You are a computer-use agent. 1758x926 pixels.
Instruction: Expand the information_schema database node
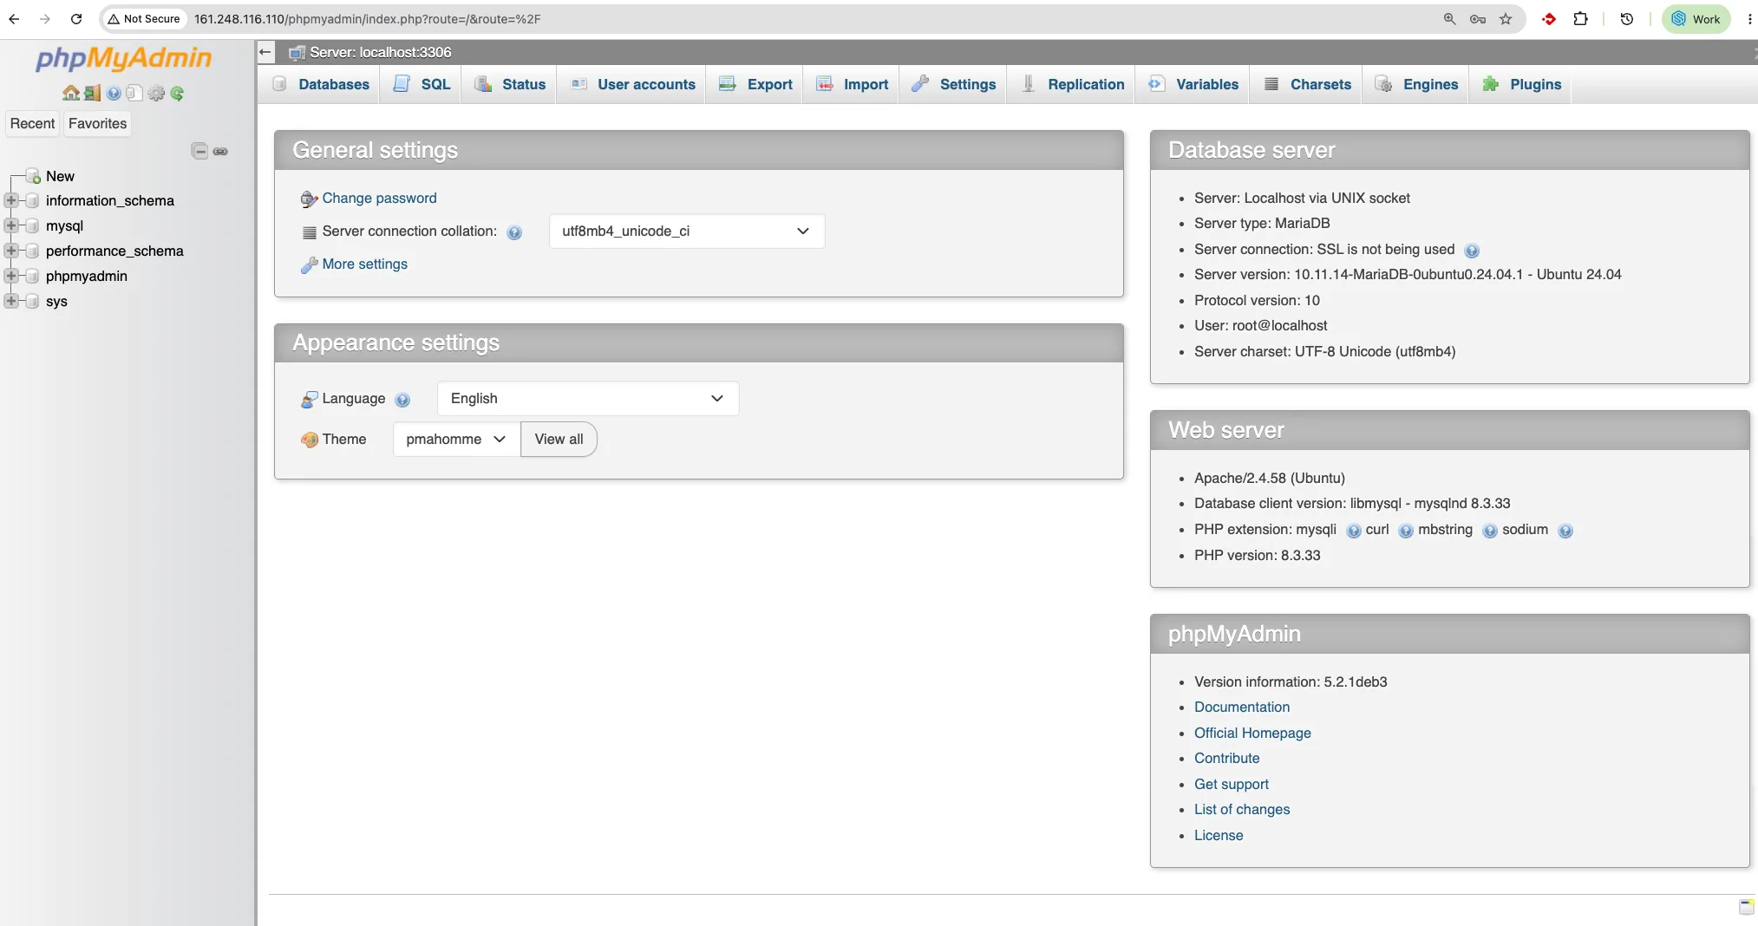tap(11, 200)
